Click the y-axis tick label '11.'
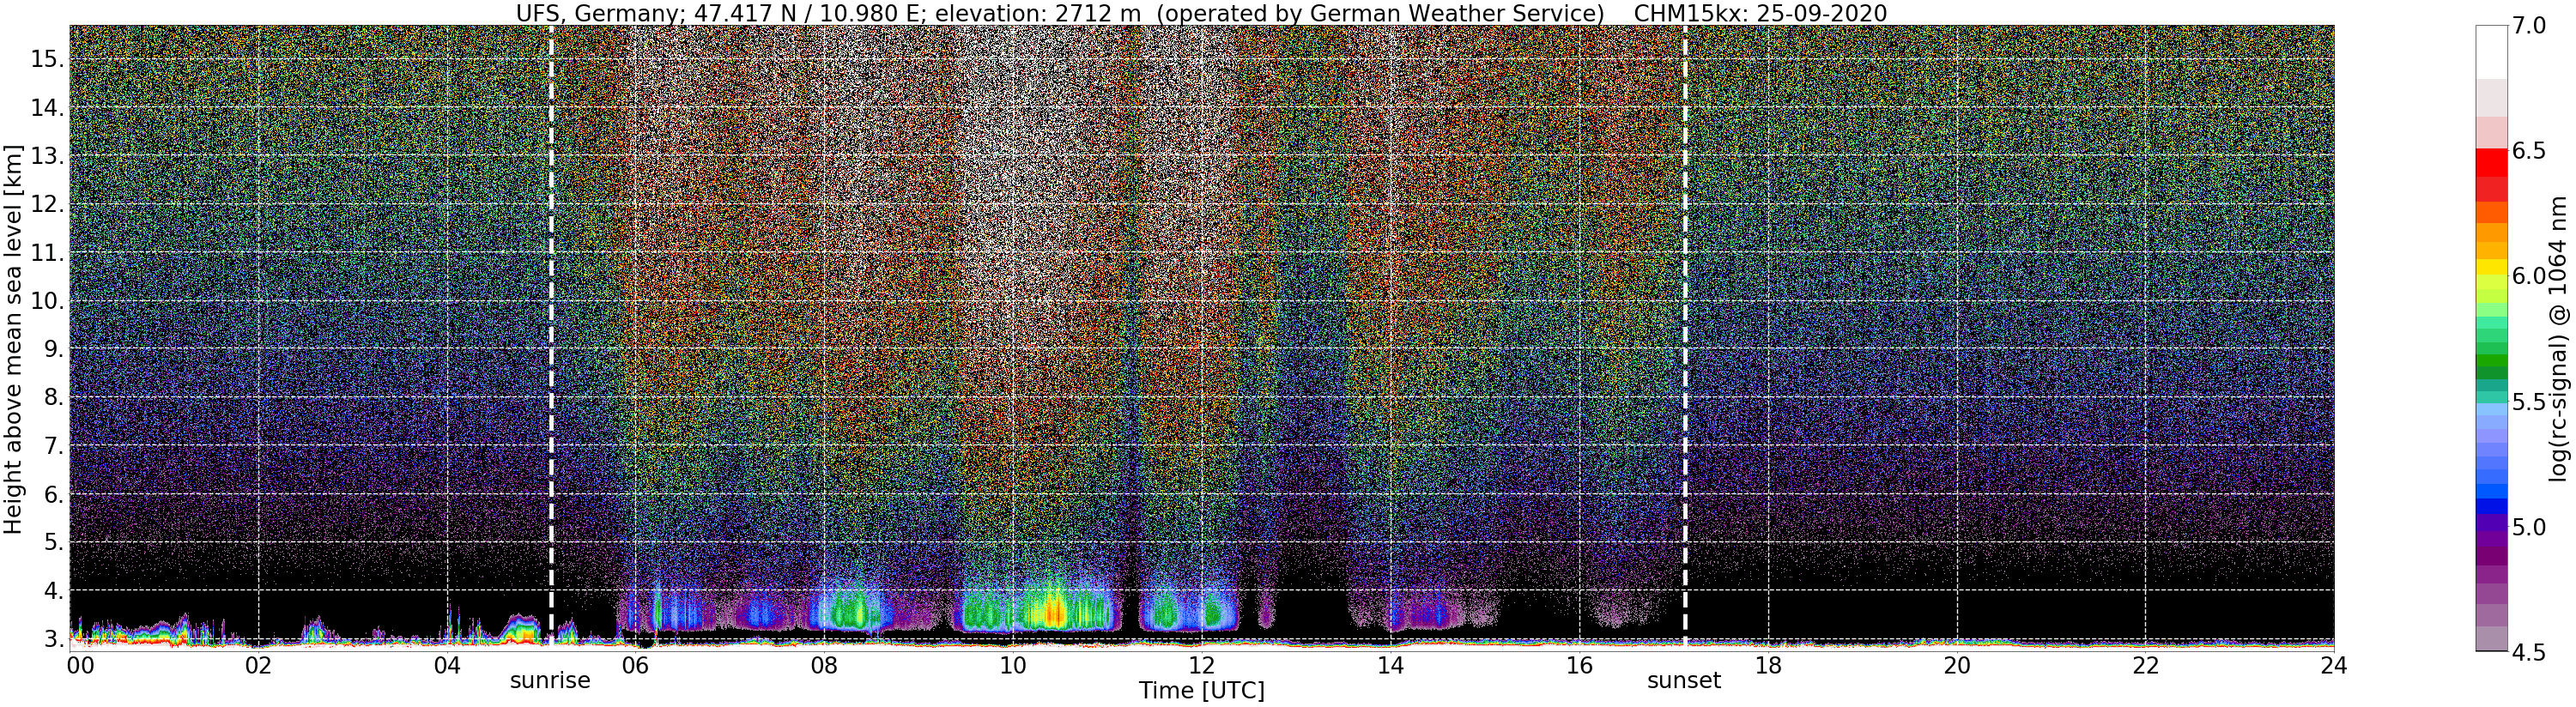Image resolution: width=2576 pixels, height=707 pixels. [47, 253]
